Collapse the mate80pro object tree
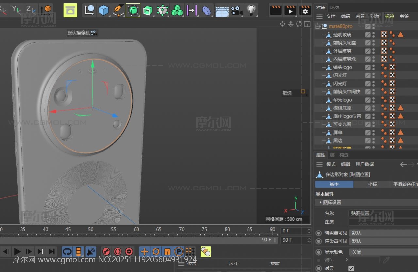This screenshot has width=418, height=272. [318, 26]
